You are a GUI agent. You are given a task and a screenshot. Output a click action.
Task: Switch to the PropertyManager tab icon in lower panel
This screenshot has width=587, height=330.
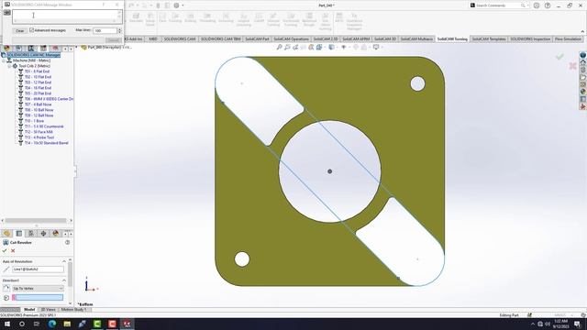click(18, 234)
